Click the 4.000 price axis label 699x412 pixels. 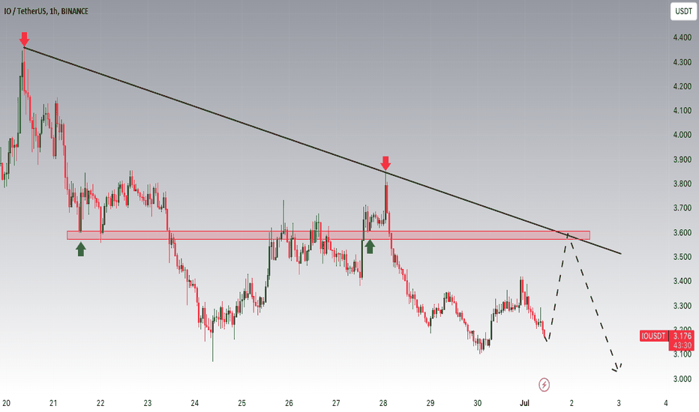[682, 135]
